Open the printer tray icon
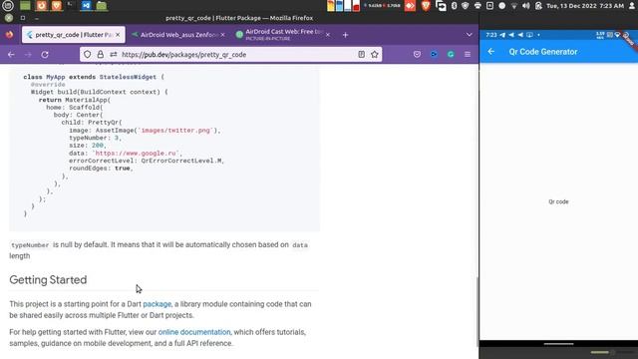The image size is (638, 359). (478, 6)
